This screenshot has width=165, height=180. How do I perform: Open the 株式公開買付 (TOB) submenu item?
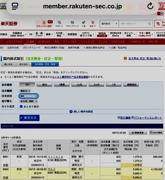(x=54, y=48)
